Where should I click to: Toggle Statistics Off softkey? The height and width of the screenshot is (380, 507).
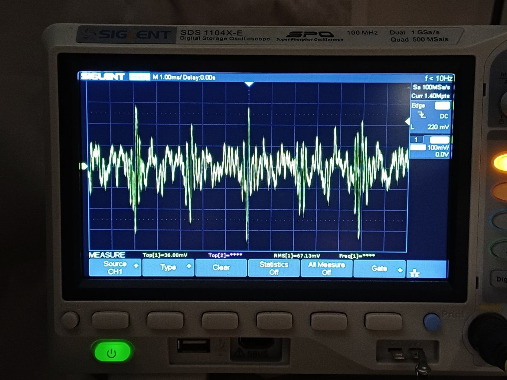click(274, 268)
